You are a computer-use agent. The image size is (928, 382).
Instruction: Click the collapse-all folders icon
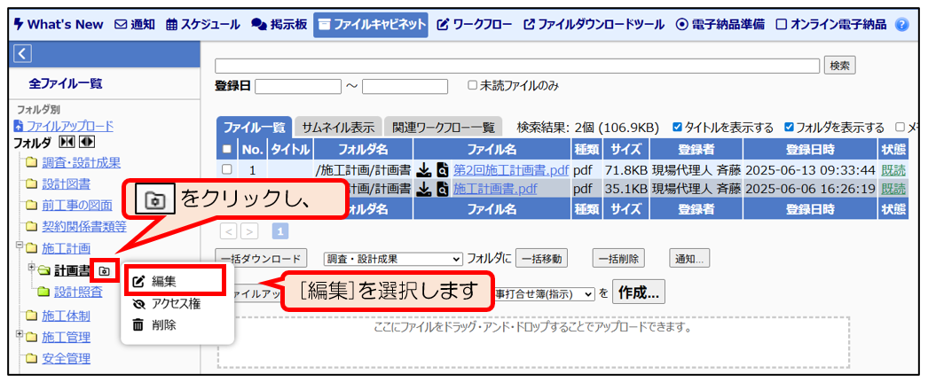click(x=67, y=143)
